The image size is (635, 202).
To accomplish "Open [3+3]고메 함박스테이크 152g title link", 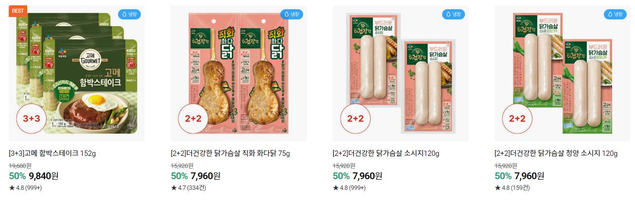I will 52,153.
